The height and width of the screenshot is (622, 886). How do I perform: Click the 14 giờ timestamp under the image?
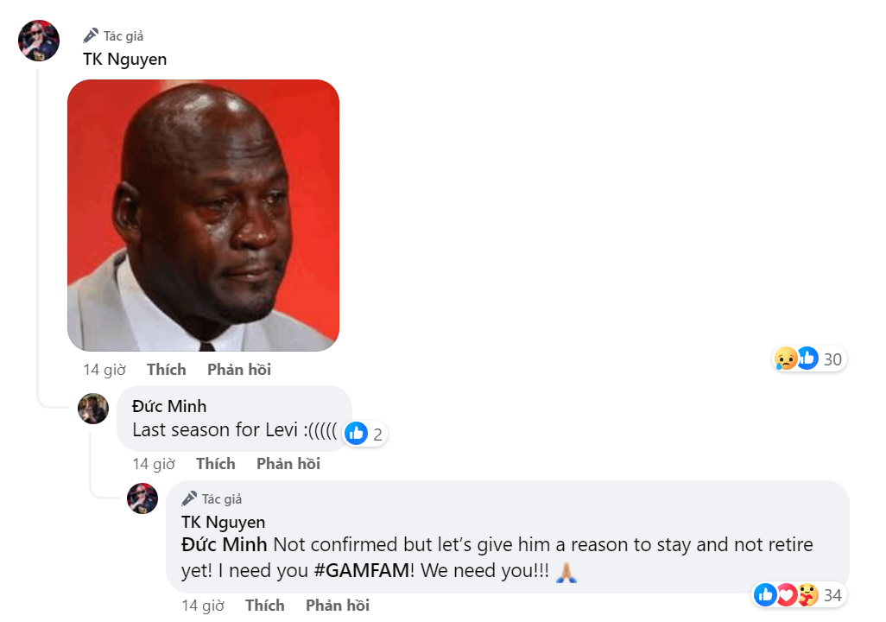tap(104, 370)
